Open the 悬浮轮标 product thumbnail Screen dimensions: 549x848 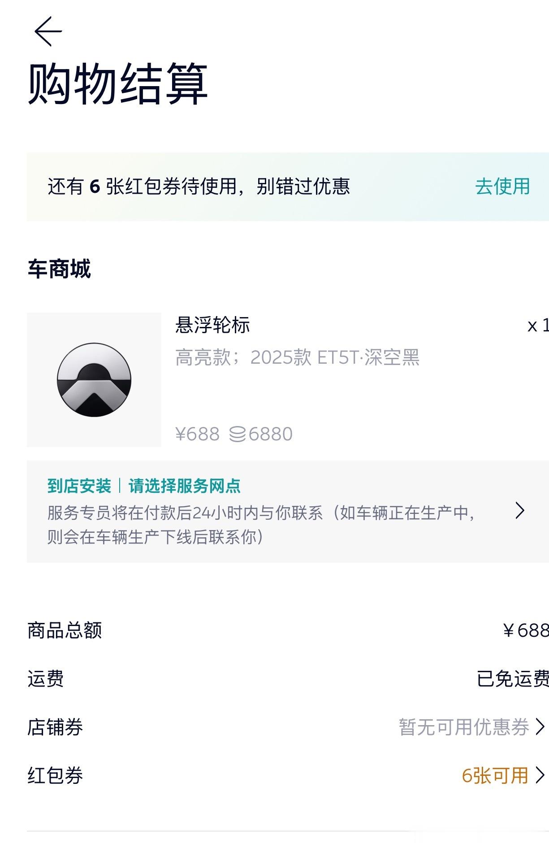pyautogui.click(x=94, y=379)
